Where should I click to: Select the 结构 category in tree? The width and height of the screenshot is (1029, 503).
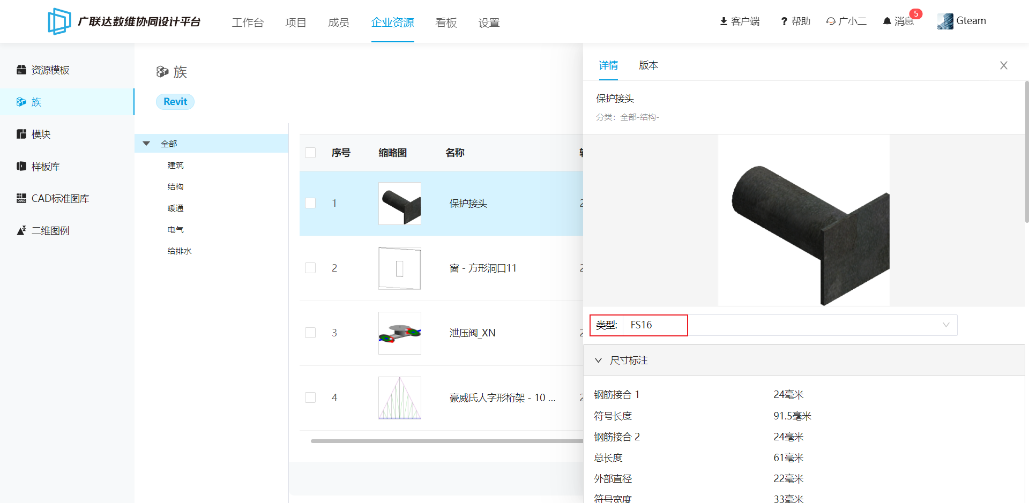click(x=175, y=187)
